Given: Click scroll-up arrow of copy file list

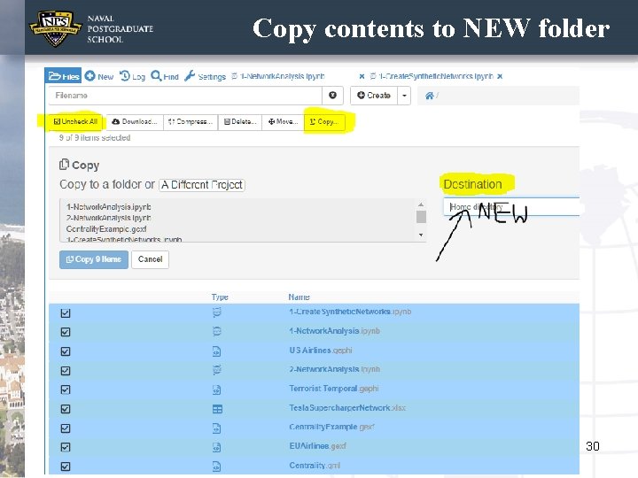Looking at the screenshot, I should pyautogui.click(x=421, y=204).
